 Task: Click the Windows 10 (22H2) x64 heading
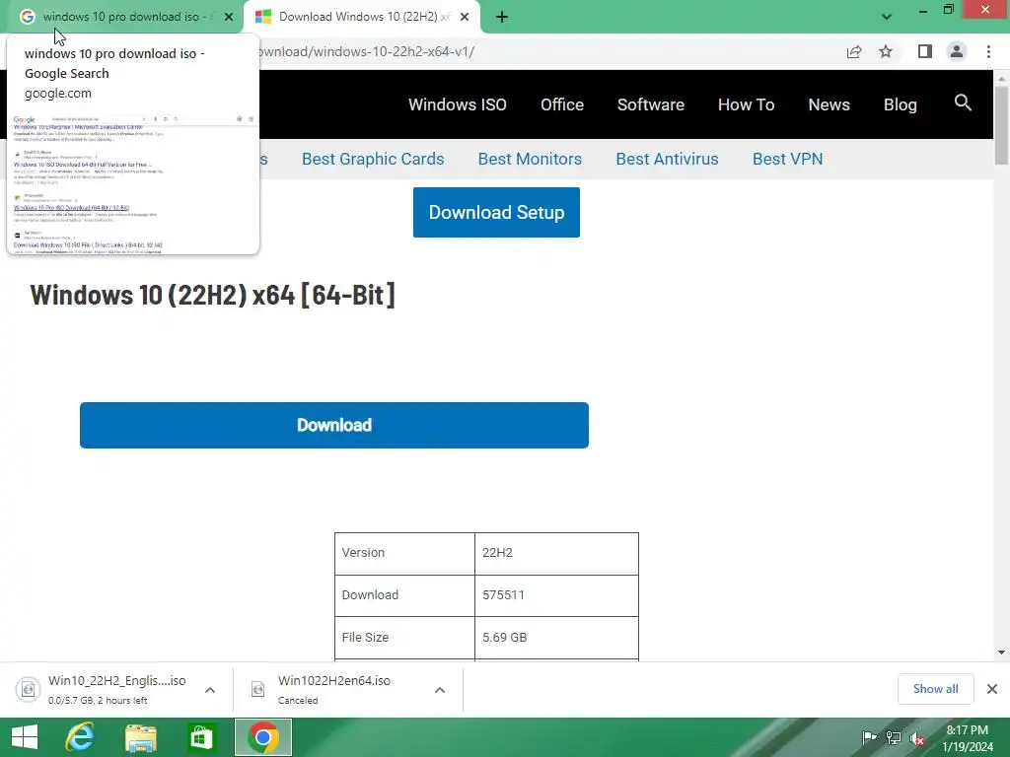coord(213,295)
